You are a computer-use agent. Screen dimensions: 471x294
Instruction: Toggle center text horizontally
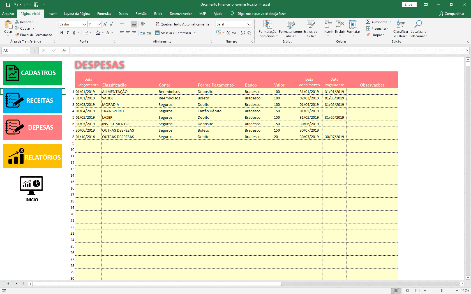[128, 33]
